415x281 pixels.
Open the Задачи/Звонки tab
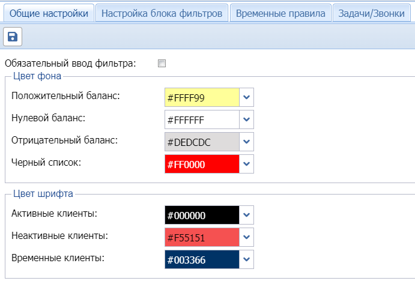click(x=371, y=13)
